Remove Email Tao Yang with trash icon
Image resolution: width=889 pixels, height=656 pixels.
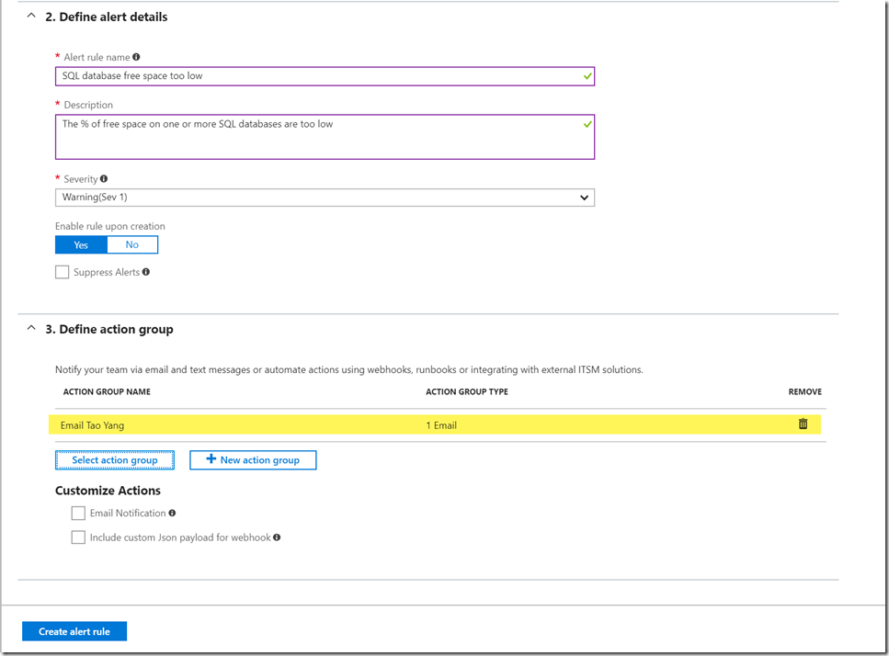803,424
